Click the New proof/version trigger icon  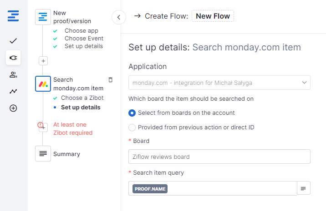pyautogui.click(x=43, y=17)
